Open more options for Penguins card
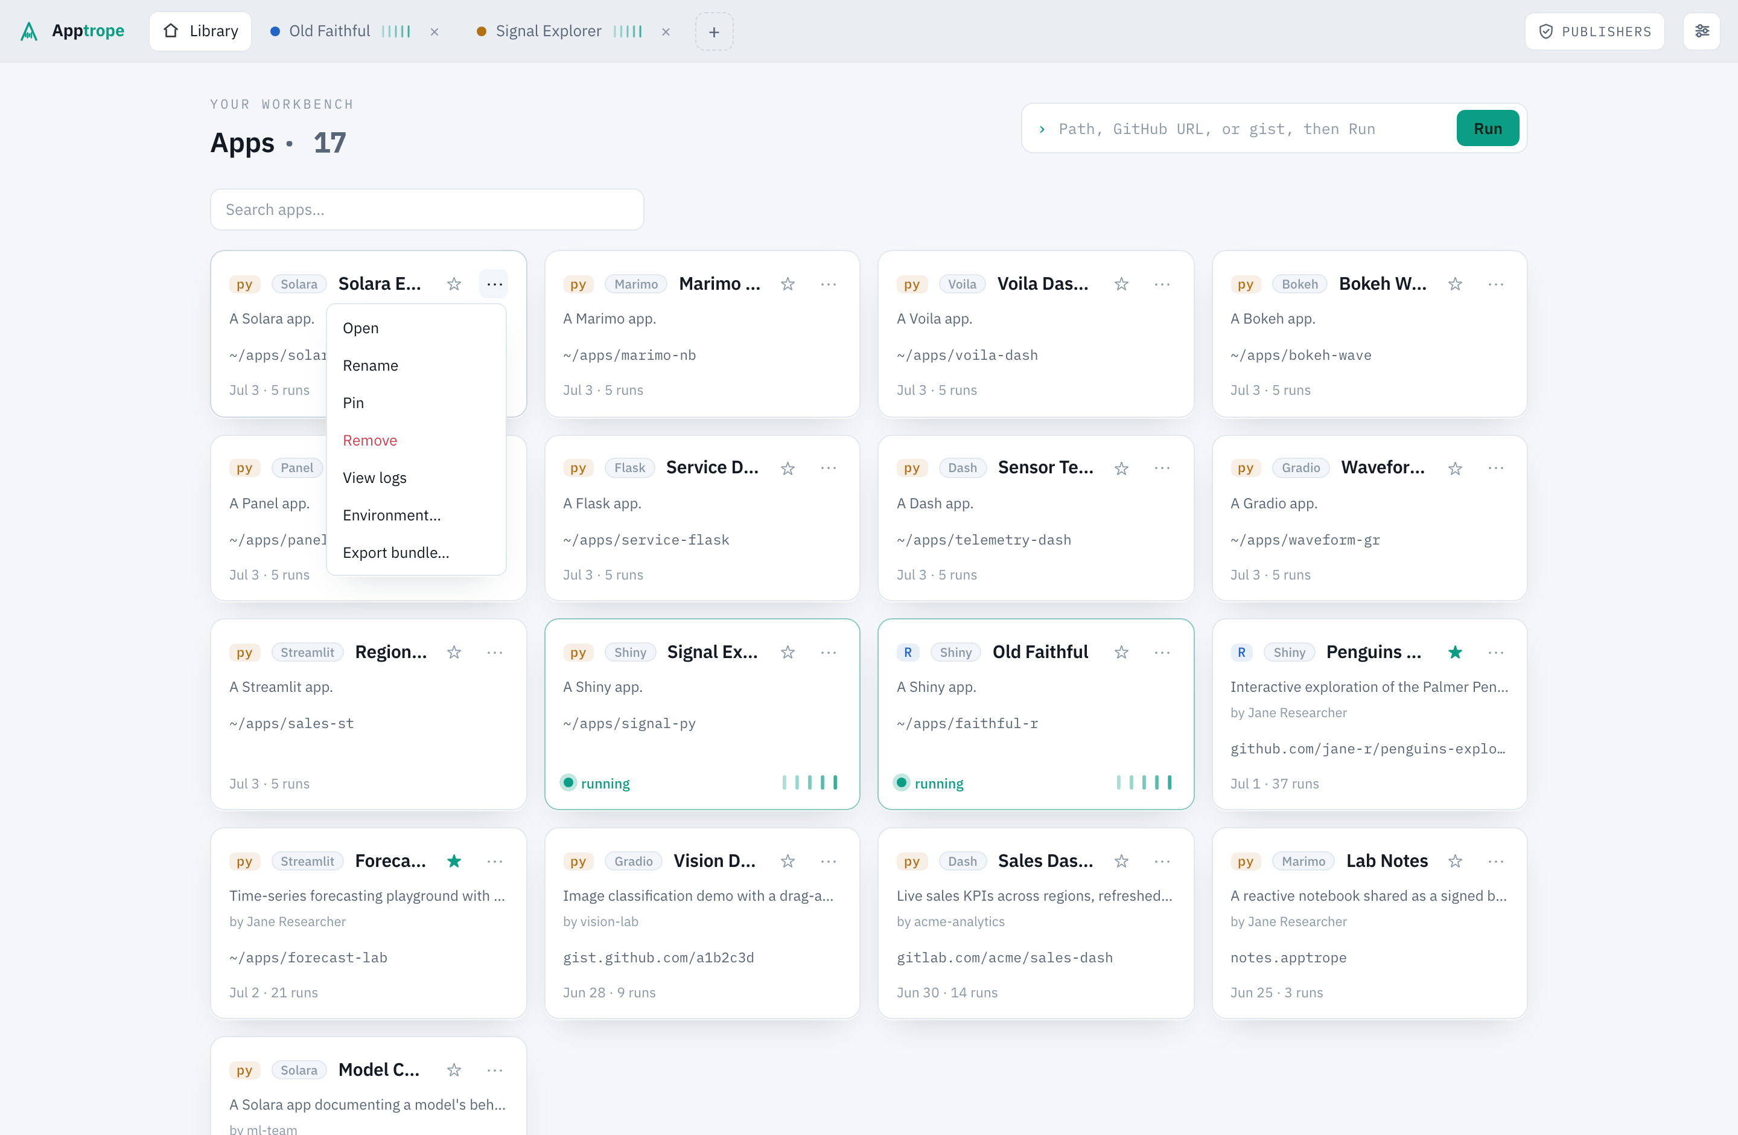 [1495, 651]
